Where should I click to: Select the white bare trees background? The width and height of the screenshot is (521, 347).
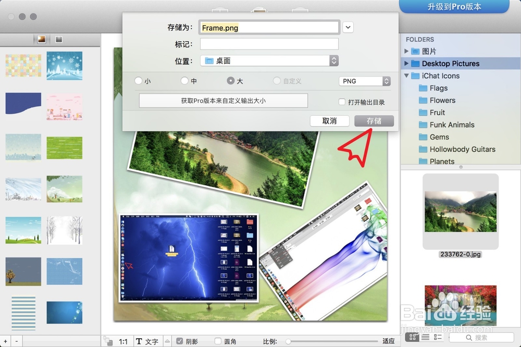click(65, 230)
